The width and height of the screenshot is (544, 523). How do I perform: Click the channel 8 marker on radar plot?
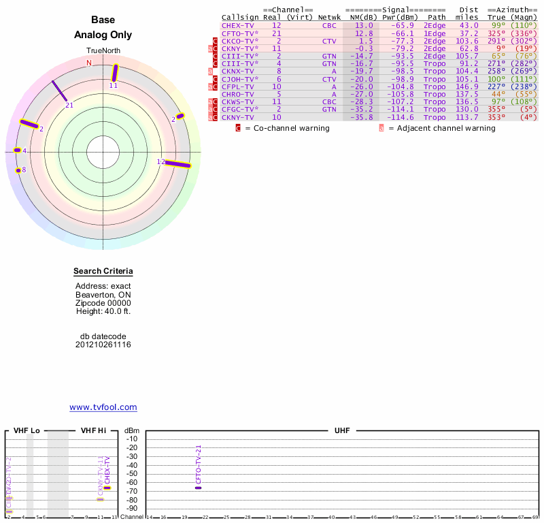(18, 170)
